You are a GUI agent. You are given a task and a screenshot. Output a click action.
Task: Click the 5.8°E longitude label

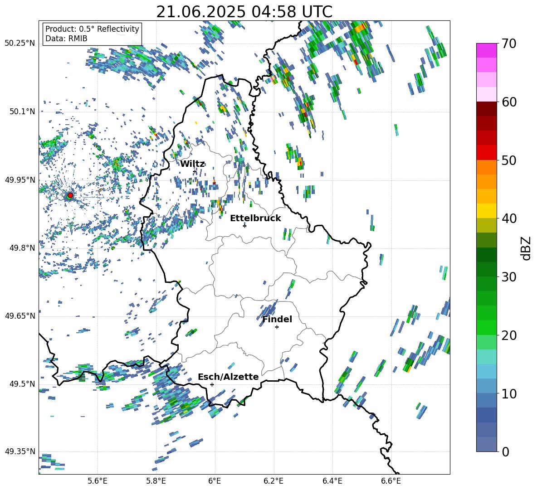pos(156,481)
